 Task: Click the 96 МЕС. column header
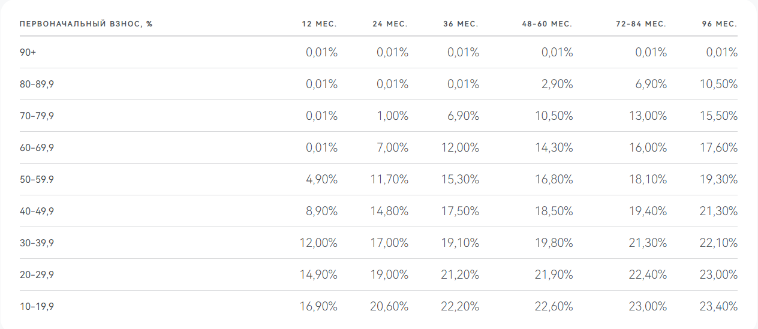(x=720, y=24)
